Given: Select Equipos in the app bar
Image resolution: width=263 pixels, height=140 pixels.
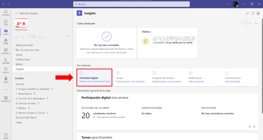Looking at the screenshot, I should coord(6,32).
